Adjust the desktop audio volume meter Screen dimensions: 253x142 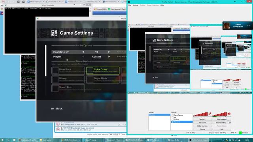point(220,114)
